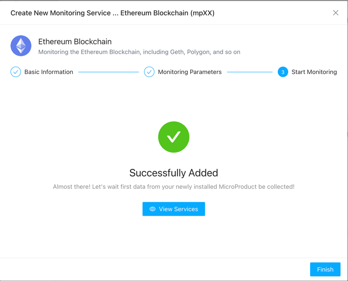348x281 pixels.
Task: Click the empty footer area left of Finish
Action: (x=152, y=269)
